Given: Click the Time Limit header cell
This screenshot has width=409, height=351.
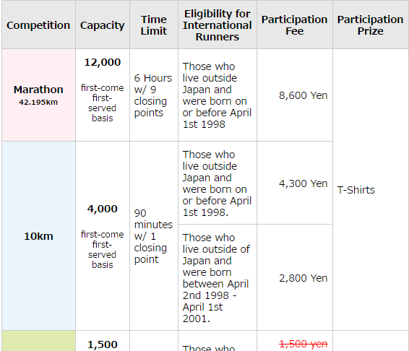Looking at the screenshot, I should (x=154, y=25).
